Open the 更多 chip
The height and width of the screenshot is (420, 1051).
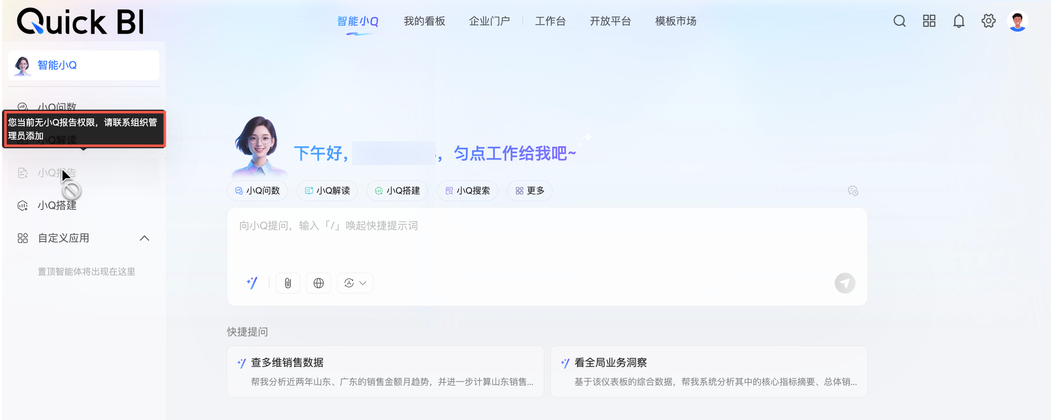pos(530,191)
